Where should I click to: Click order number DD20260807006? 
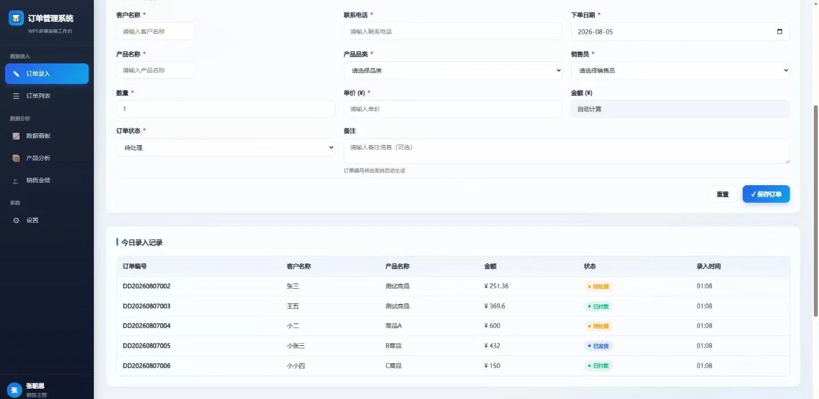point(147,366)
